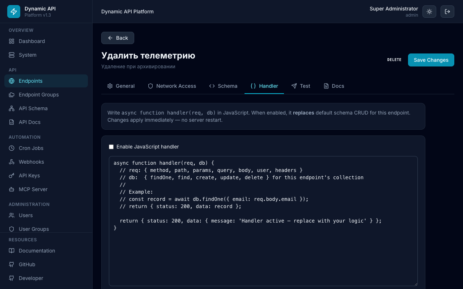Open MCP Server in sidebar
This screenshot has height=289, width=463.
point(46,189)
